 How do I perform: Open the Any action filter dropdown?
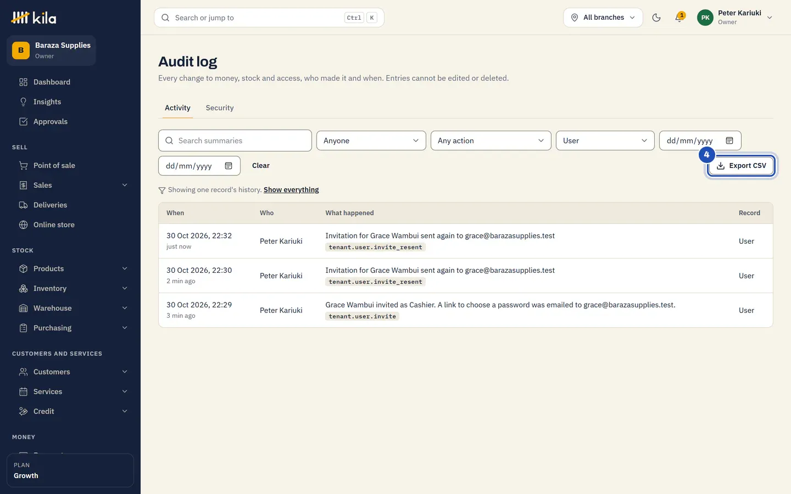coord(491,141)
